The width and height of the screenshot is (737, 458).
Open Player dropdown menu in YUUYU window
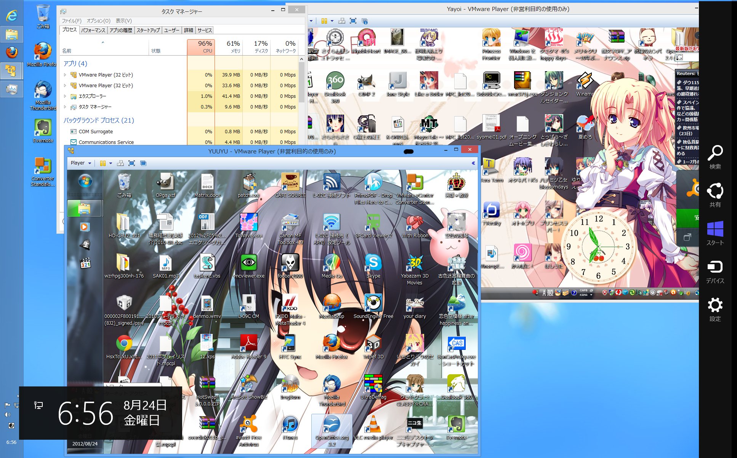(81, 163)
